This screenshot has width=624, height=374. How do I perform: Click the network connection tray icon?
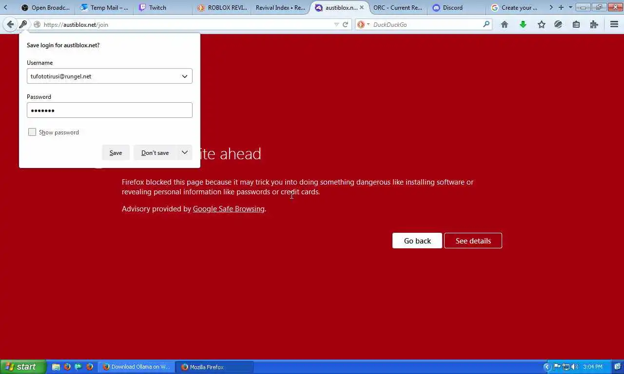pyautogui.click(x=566, y=367)
